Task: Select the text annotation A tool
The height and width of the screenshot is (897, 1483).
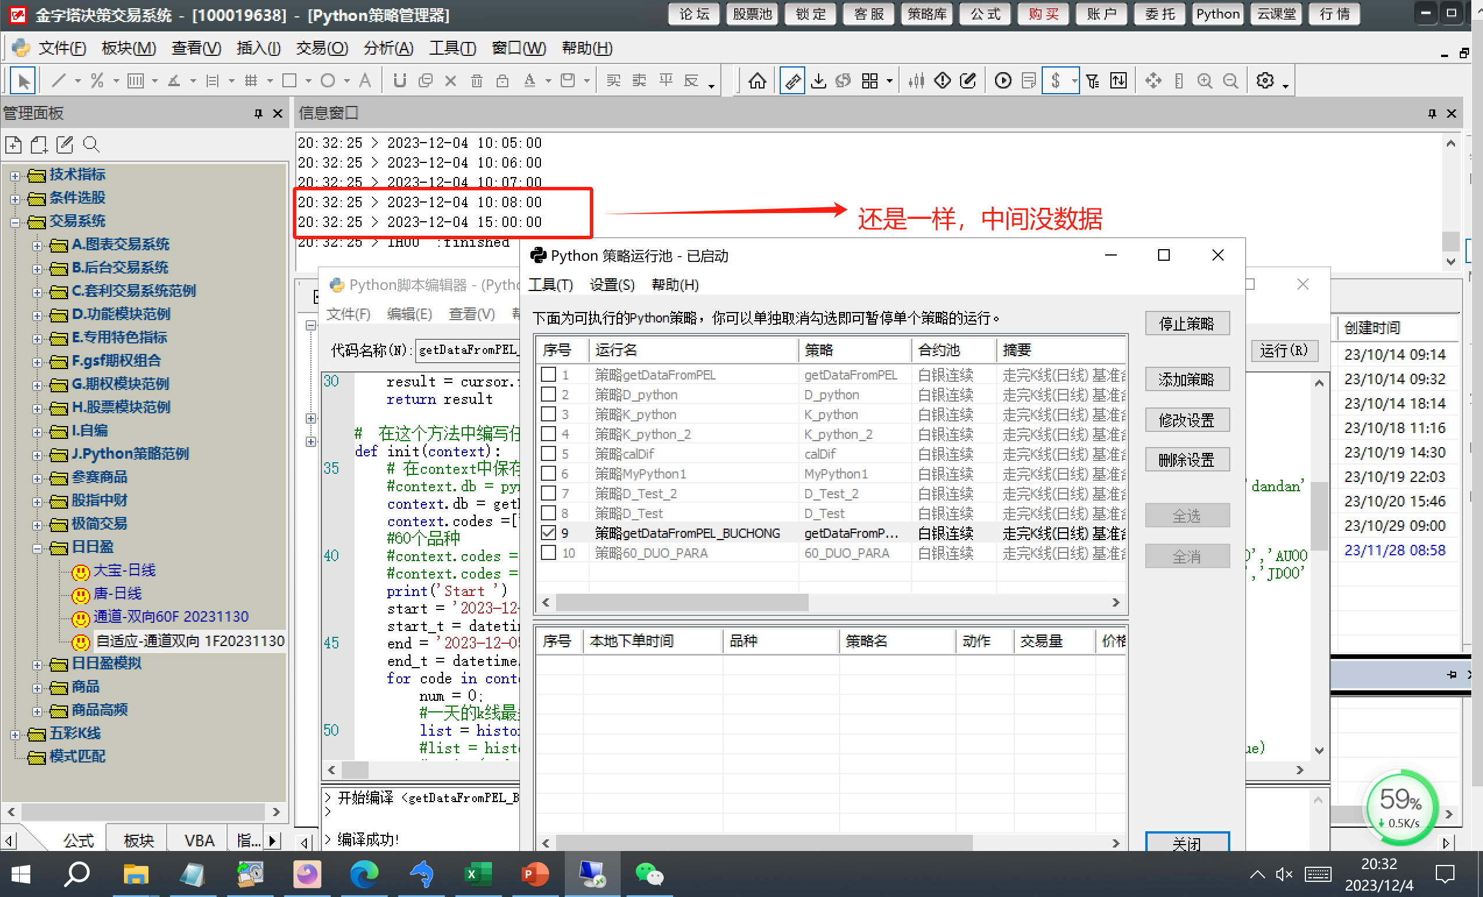Action: pos(364,80)
